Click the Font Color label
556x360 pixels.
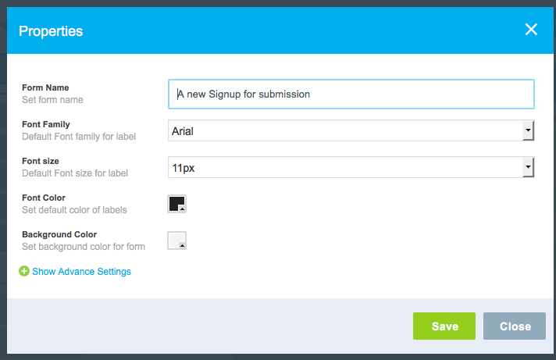pyautogui.click(x=44, y=198)
